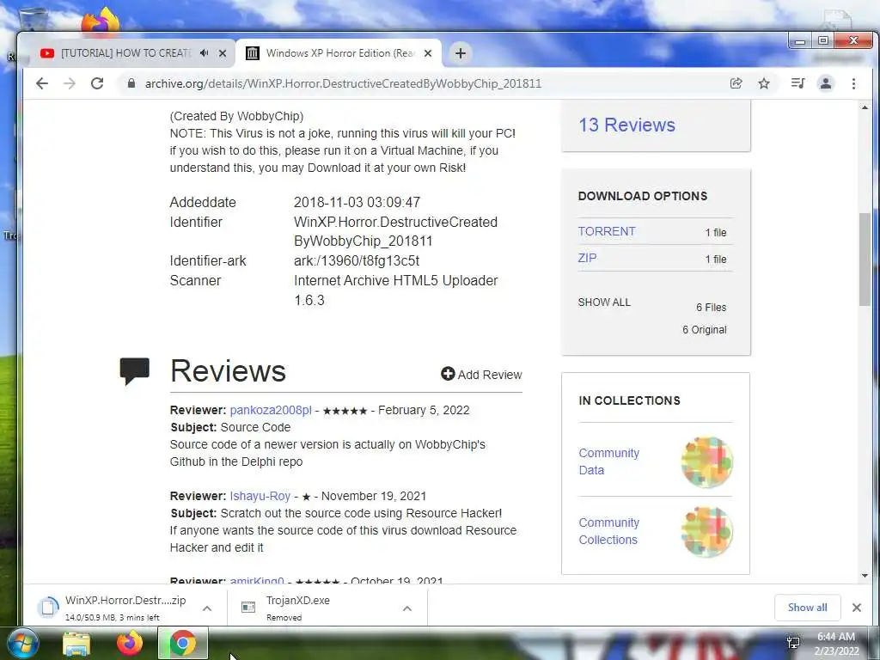Close the Windows XP Horror Edition tab
Screen dimensions: 880x660
428,53
